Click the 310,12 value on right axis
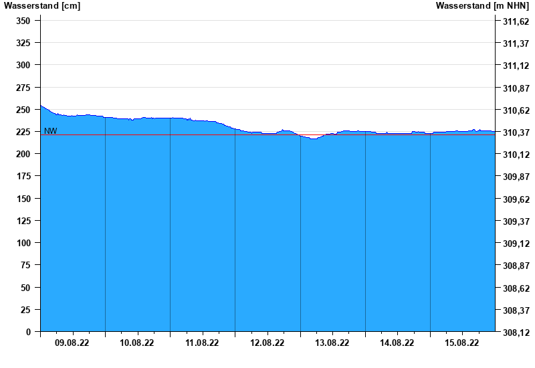The image size is (535, 368). point(516,155)
